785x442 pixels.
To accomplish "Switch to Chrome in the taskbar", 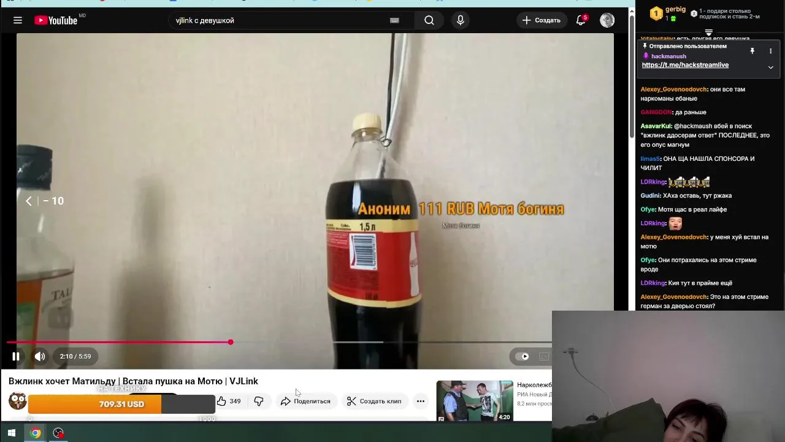I will click(x=36, y=433).
